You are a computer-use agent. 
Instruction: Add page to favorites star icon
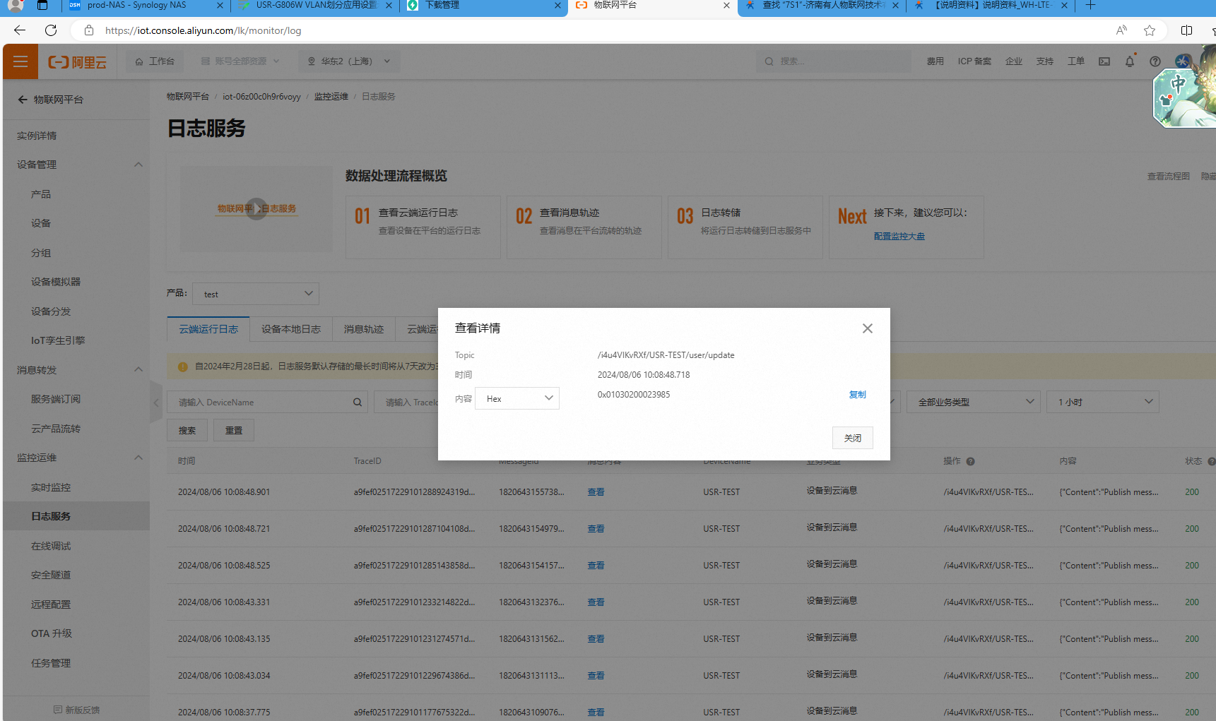(x=1149, y=30)
